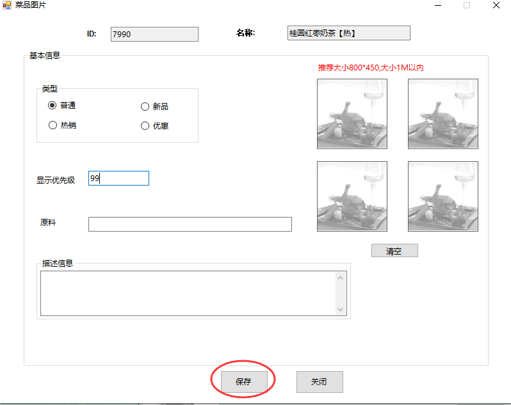
Task: Select the bottom-left dish image thumbnail
Action: [x=352, y=196]
